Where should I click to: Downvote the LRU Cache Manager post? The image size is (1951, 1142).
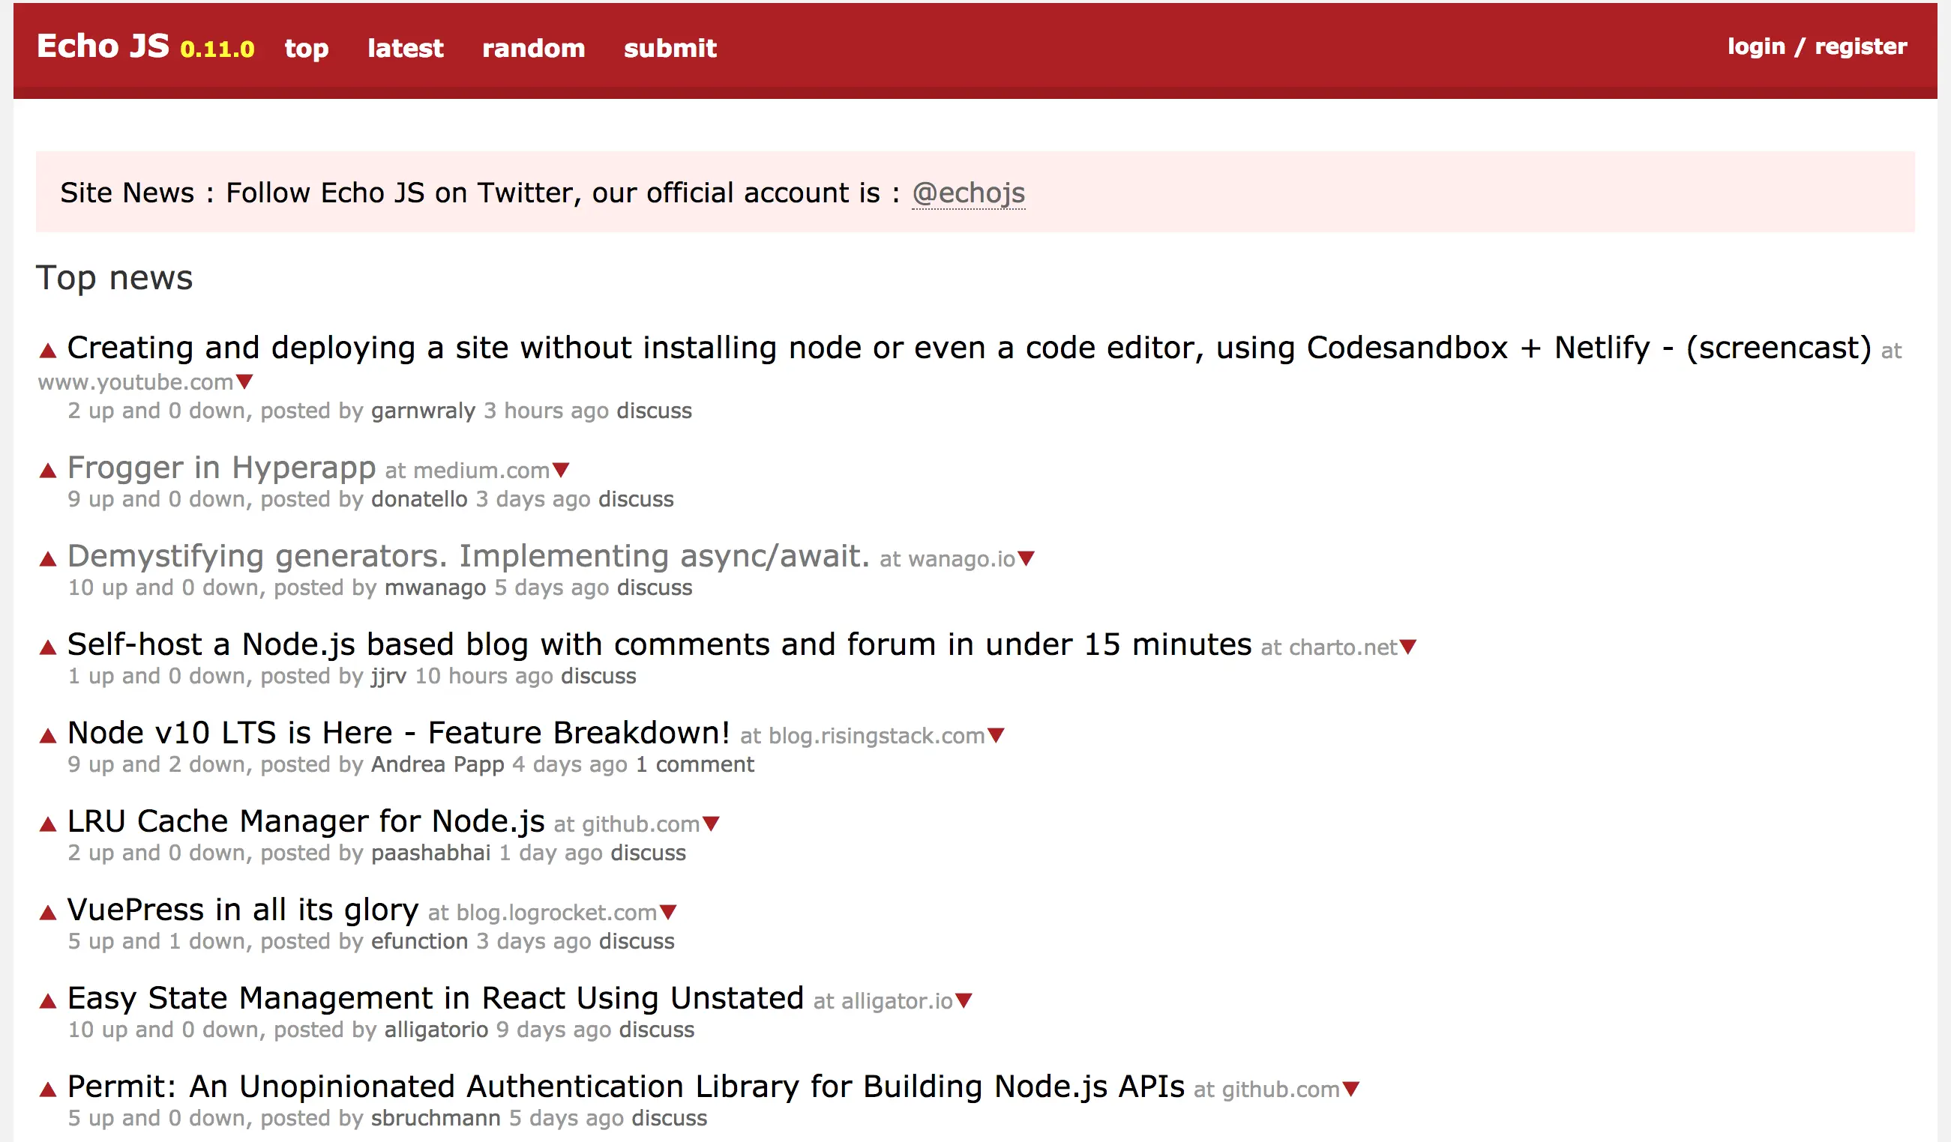[x=711, y=824]
